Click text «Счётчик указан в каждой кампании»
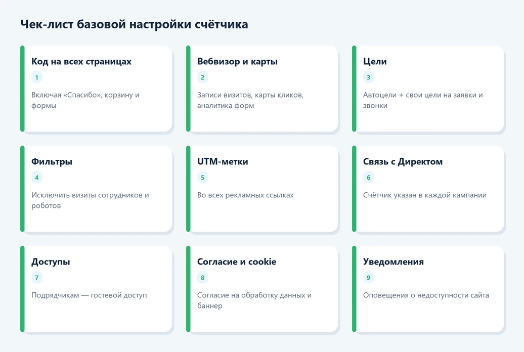The width and height of the screenshot is (524, 352). 425,195
